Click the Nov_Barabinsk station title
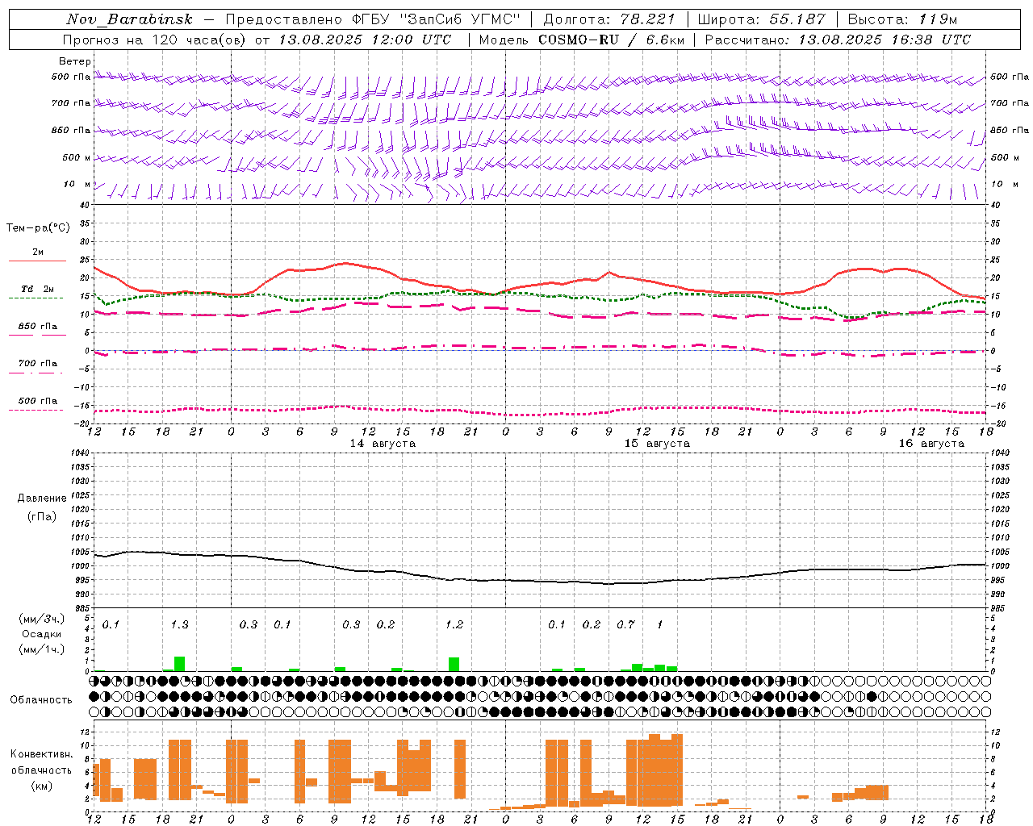1033x826 pixels. (129, 19)
